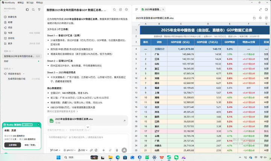
Task: Click the 辽宁 row cell
Action: (x=159, y=131)
